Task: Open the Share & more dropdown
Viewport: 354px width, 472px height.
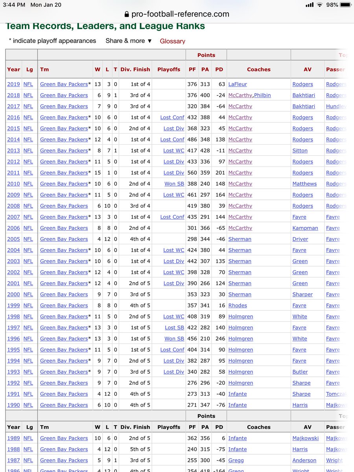Action: pyautogui.click(x=129, y=41)
